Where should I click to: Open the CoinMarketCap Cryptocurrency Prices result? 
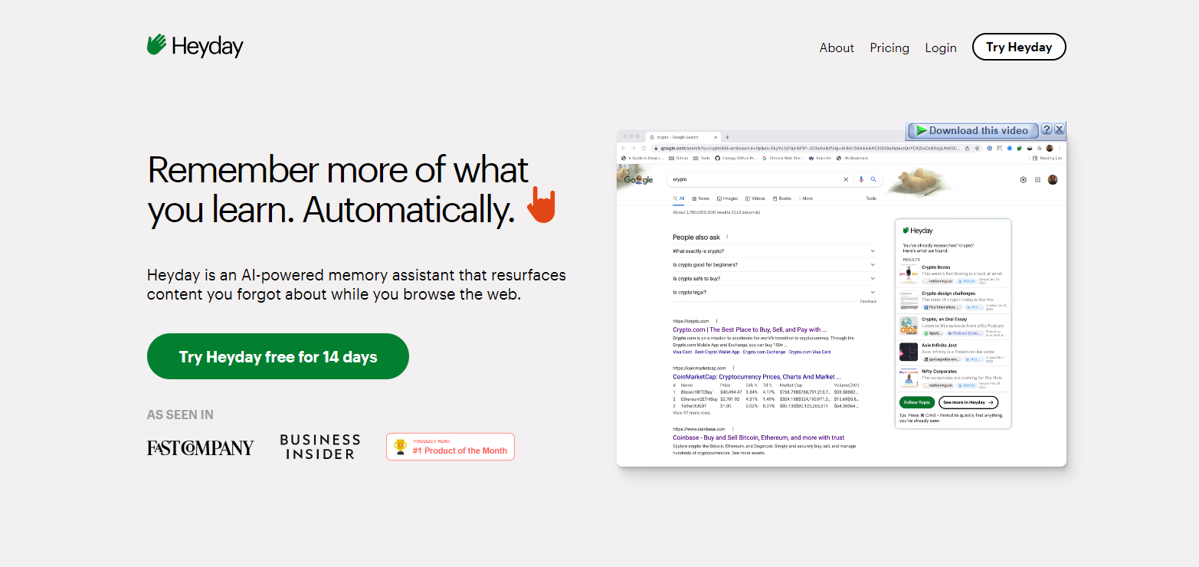(757, 377)
